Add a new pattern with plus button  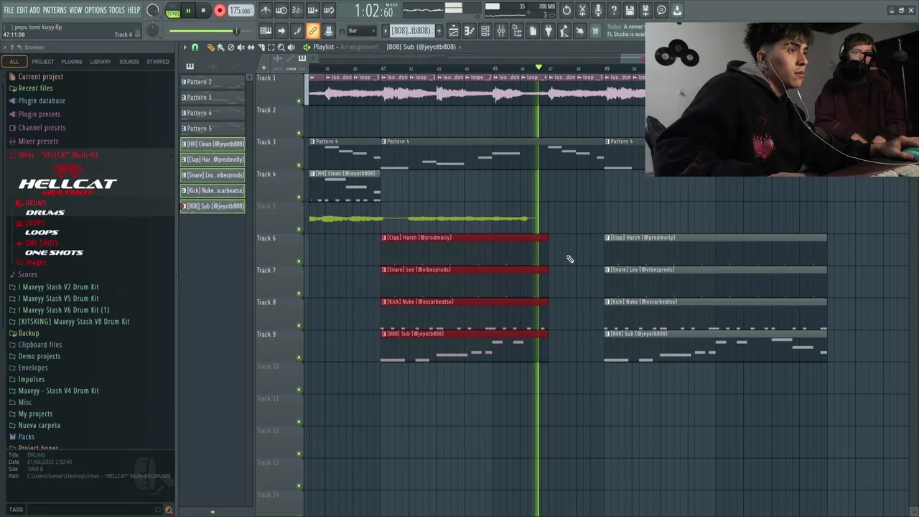[x=439, y=31]
